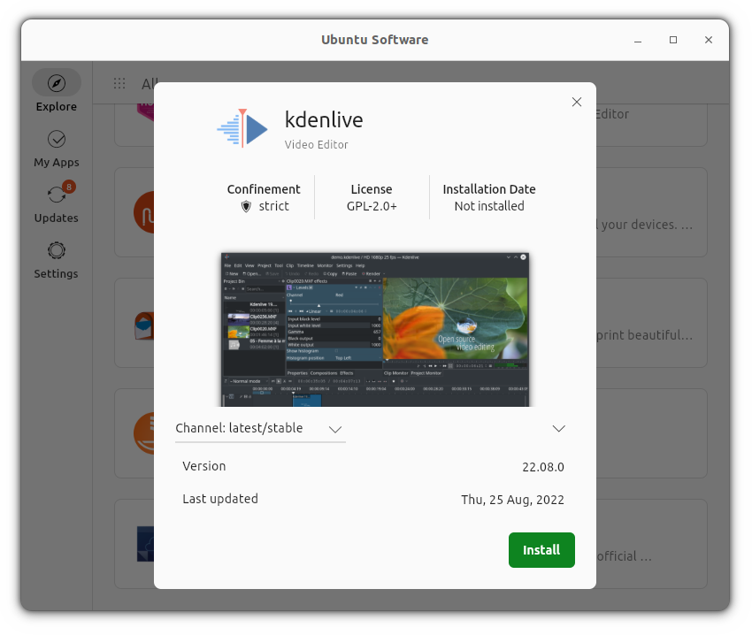Dismiss the kdenlive details dialog
Viewport: 752px width, 635px height.
pos(577,102)
